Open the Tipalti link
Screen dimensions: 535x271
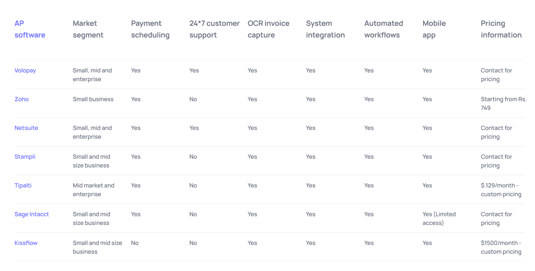tap(23, 186)
